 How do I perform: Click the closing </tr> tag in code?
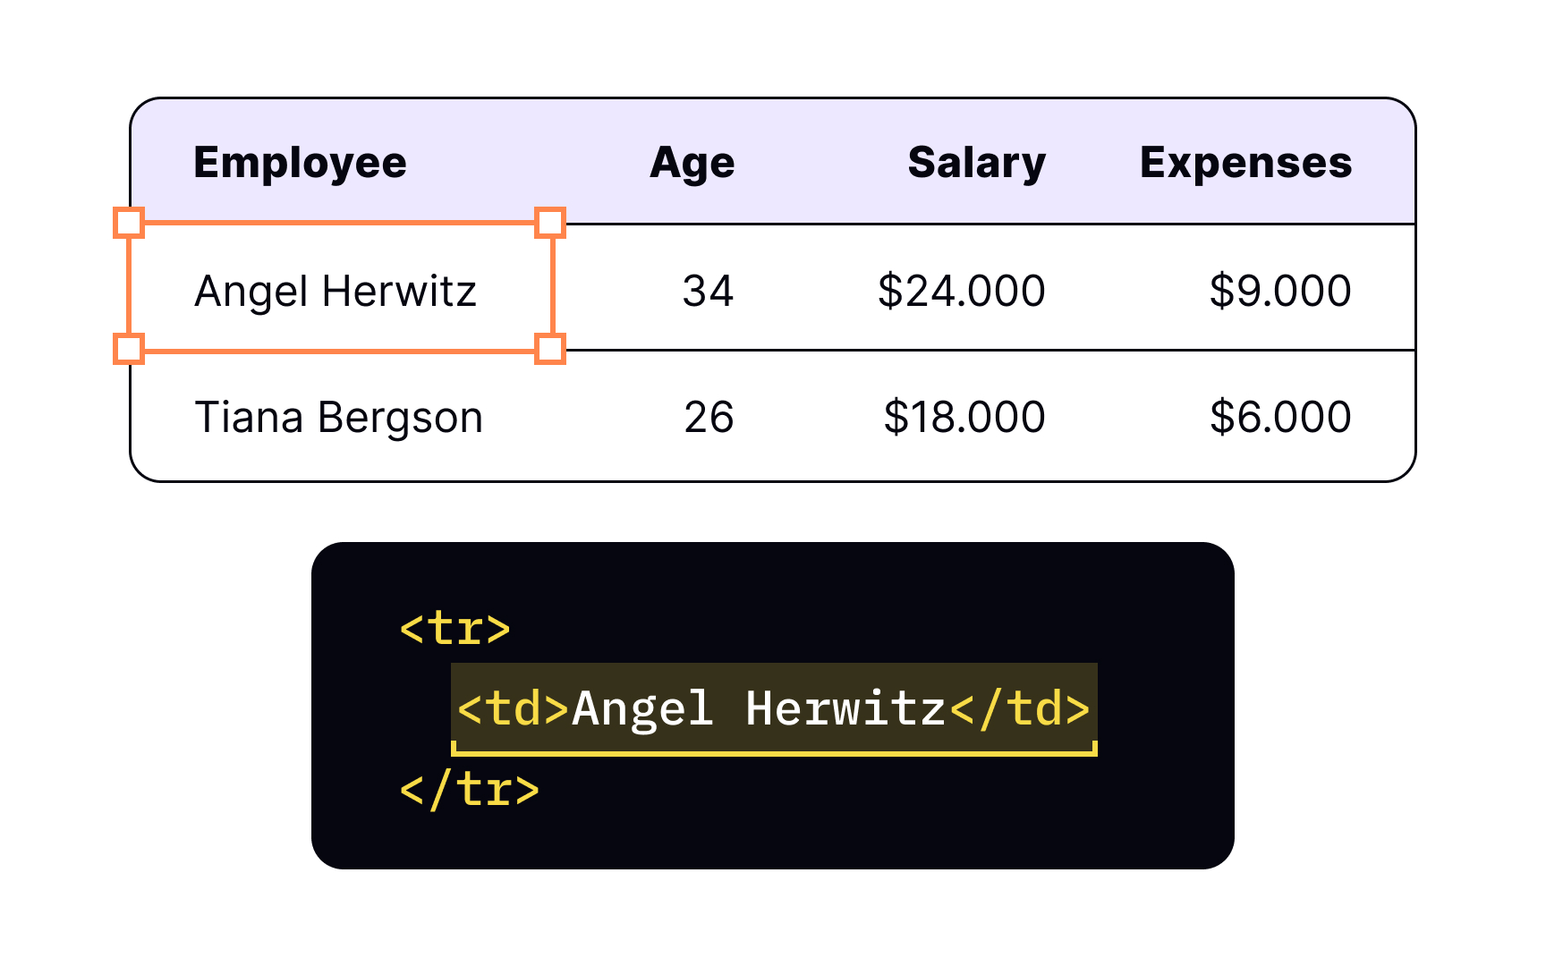coord(469,790)
